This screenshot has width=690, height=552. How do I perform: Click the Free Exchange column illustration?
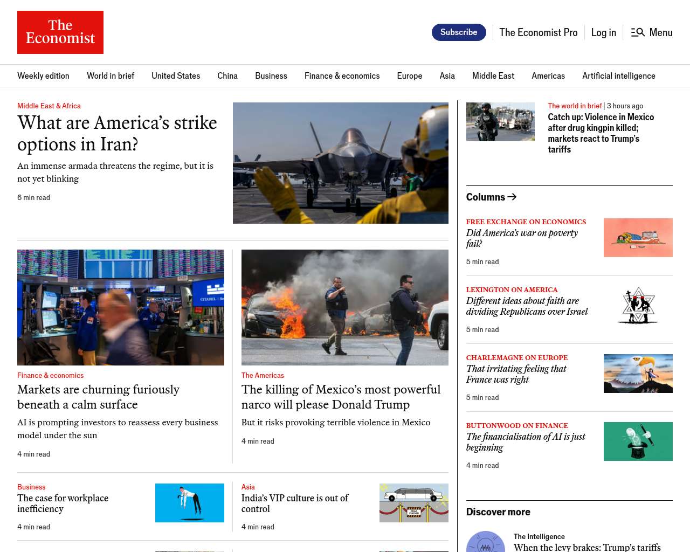tap(638, 238)
